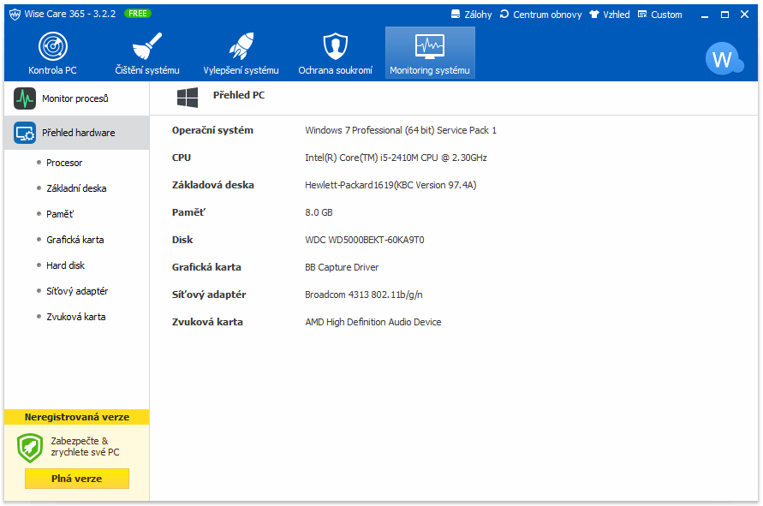Click Hewlett-Packard 1619 value

(390, 185)
